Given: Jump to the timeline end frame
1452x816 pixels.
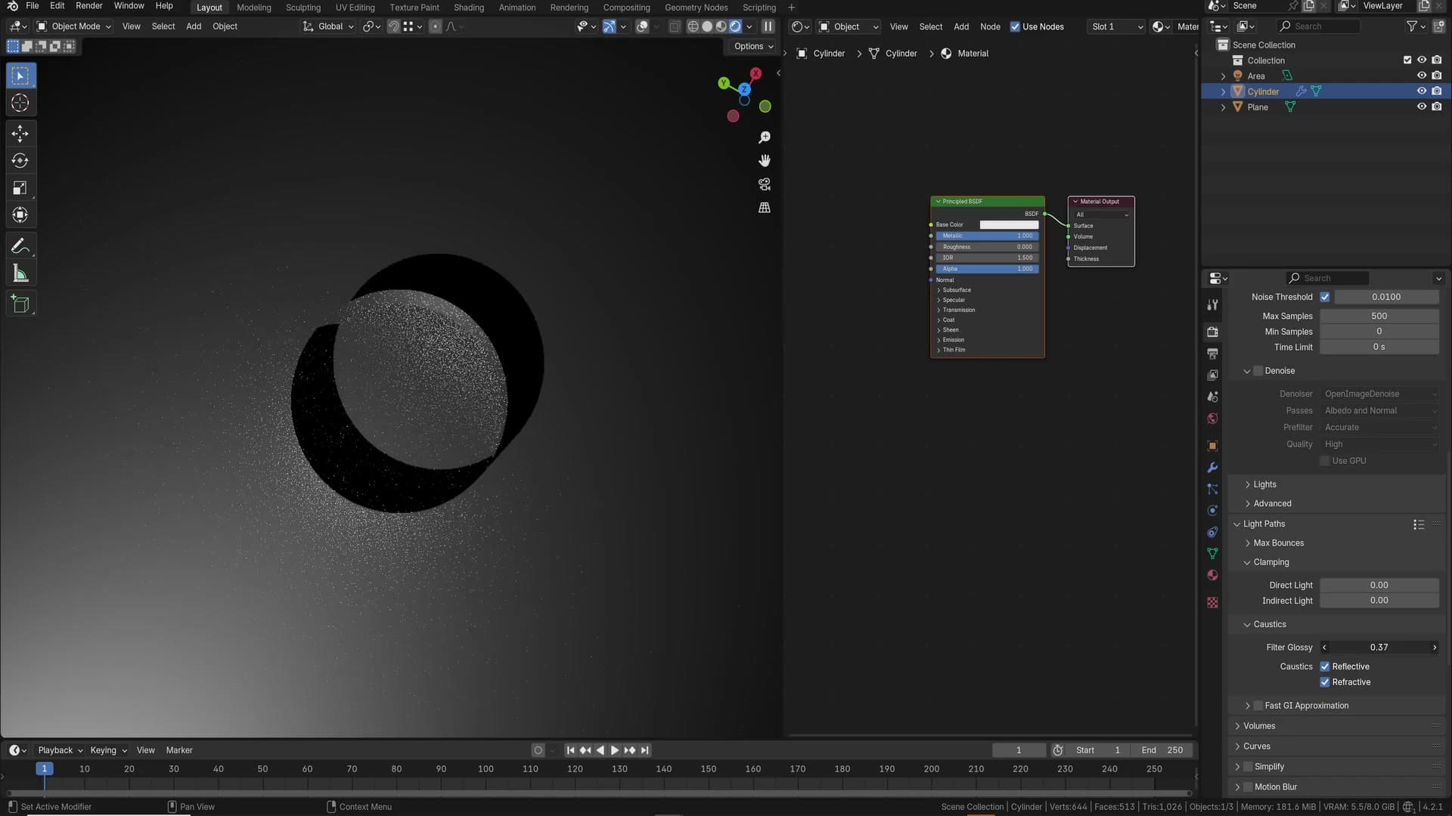Looking at the screenshot, I should click(645, 750).
